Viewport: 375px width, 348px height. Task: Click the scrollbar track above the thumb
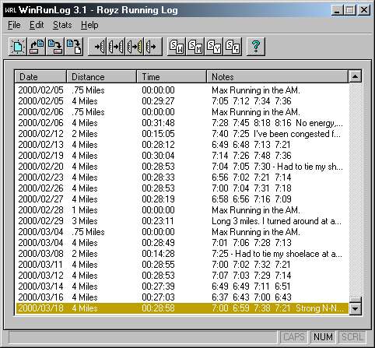pyautogui.click(x=355, y=189)
